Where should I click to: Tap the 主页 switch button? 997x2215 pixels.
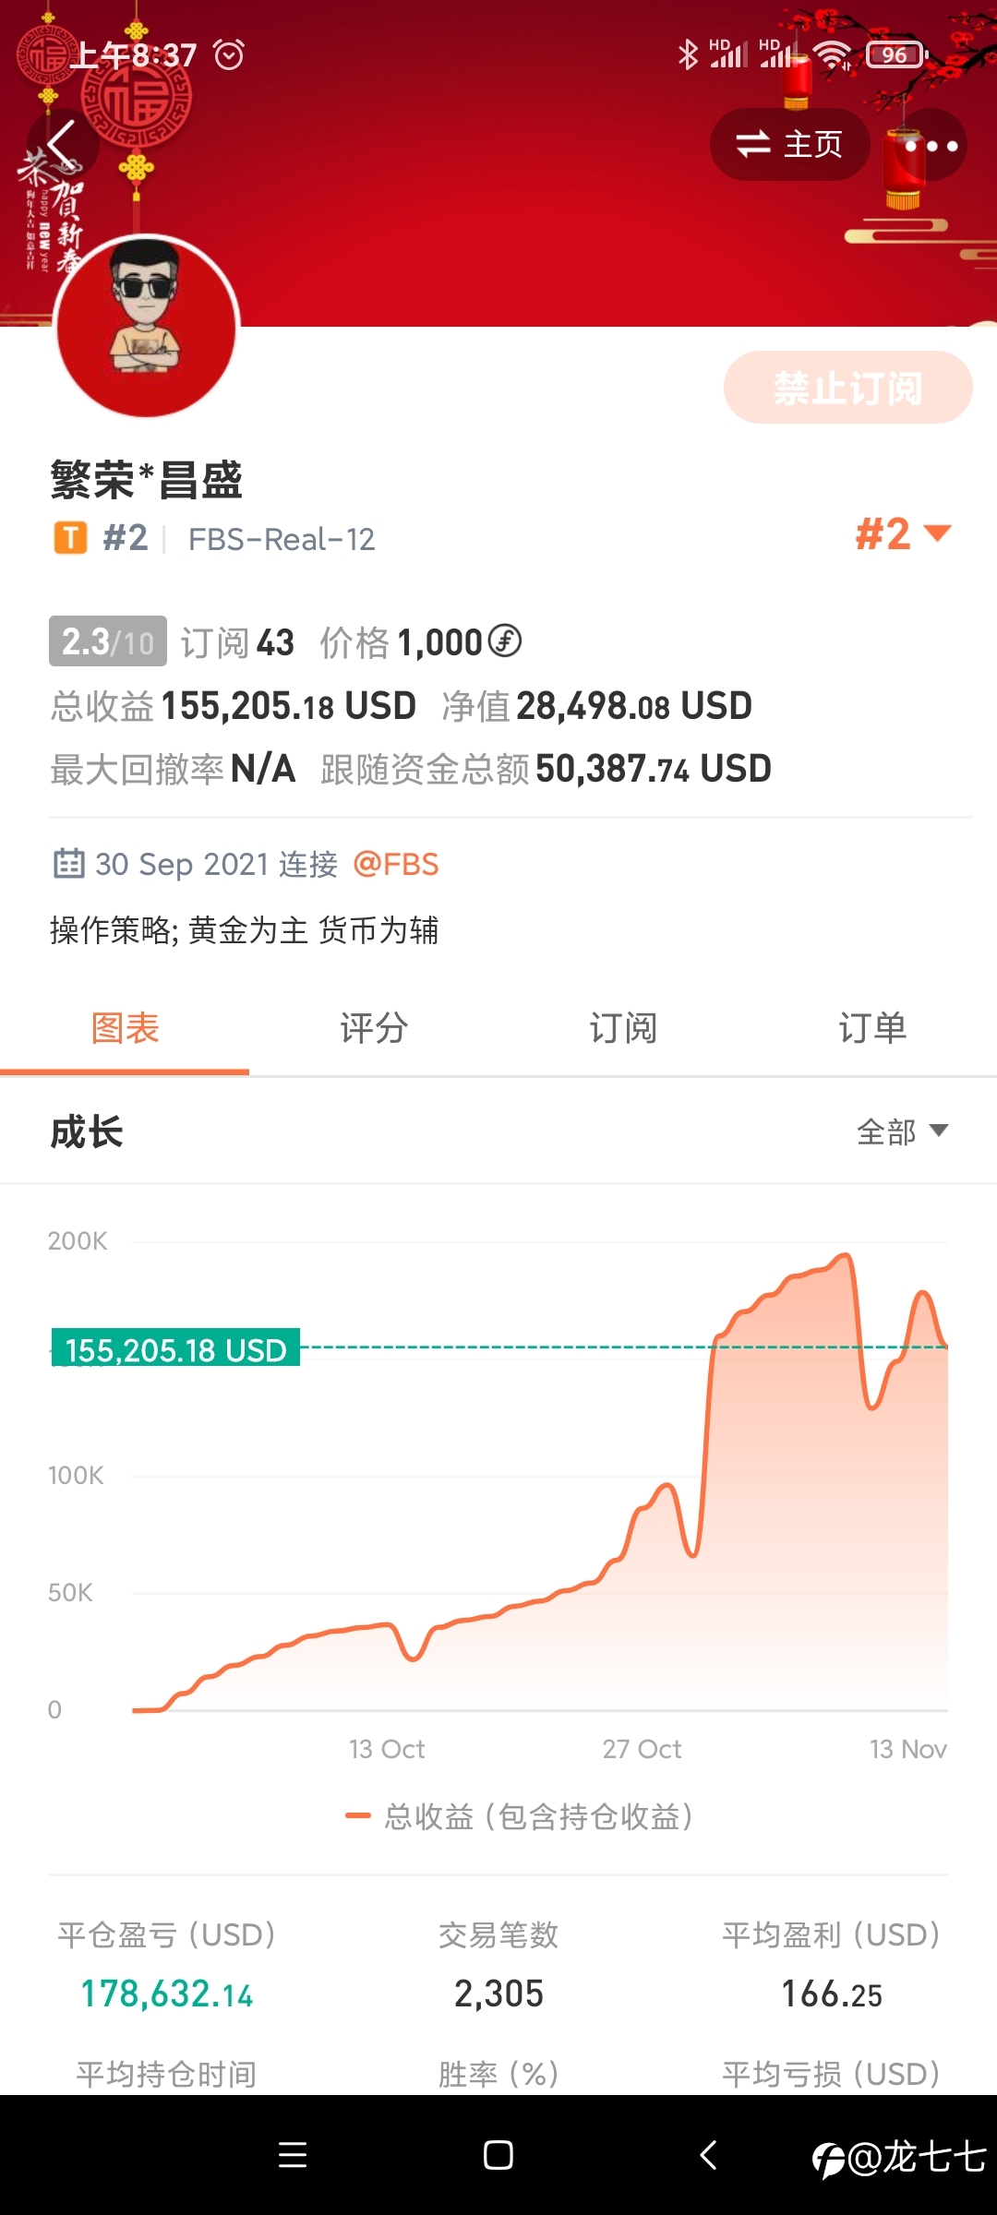(789, 144)
